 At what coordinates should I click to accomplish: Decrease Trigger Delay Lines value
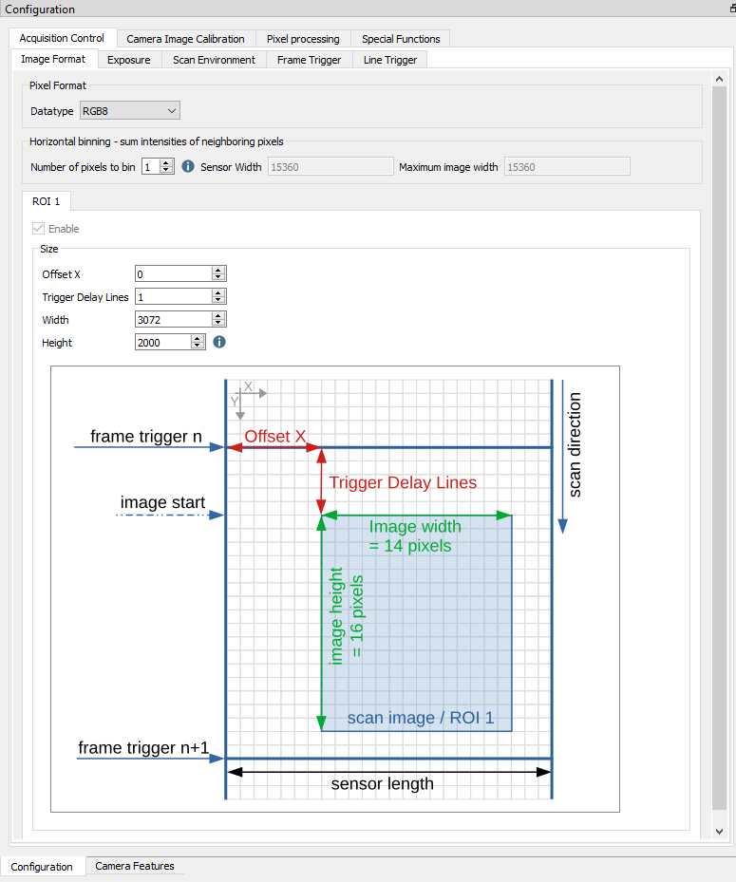[x=218, y=300]
